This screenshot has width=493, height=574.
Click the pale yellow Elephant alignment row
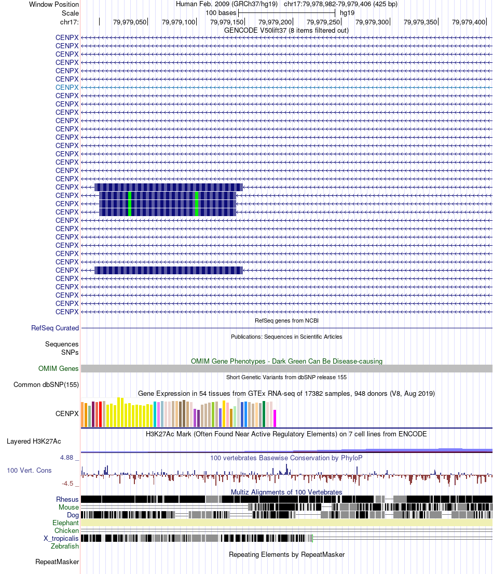[x=287, y=523]
